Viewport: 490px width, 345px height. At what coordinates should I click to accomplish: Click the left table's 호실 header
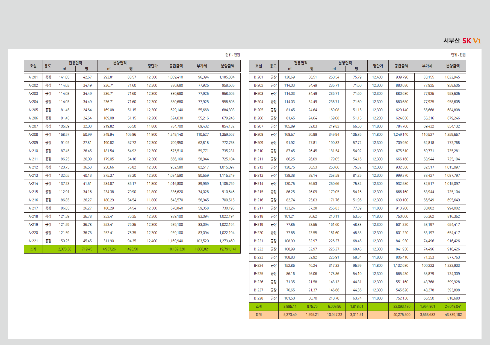pos(33,66)
